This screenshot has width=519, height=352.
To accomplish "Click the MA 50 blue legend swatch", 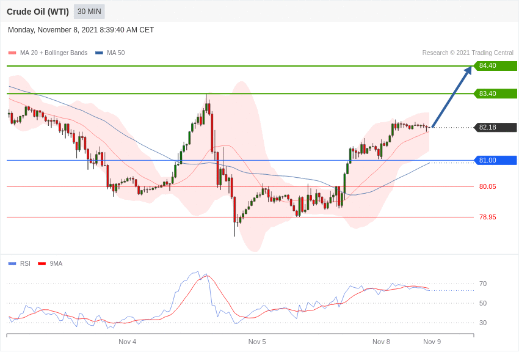I will point(99,53).
